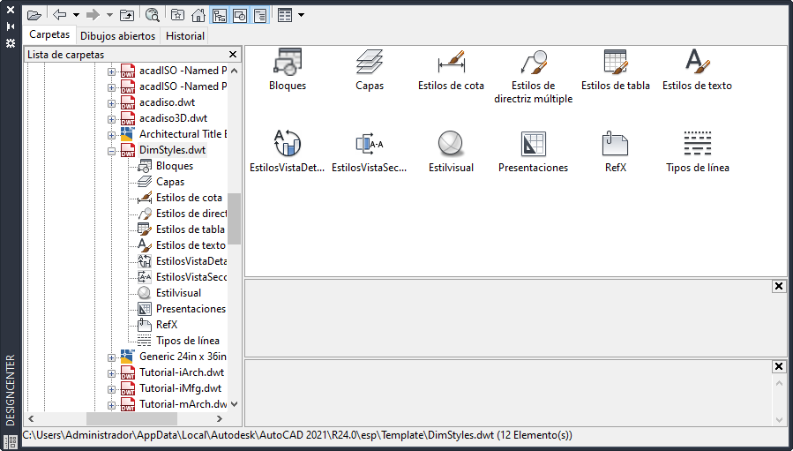This screenshot has height=451, width=793.
Task: Select Capas in the folder tree
Action: (170, 182)
